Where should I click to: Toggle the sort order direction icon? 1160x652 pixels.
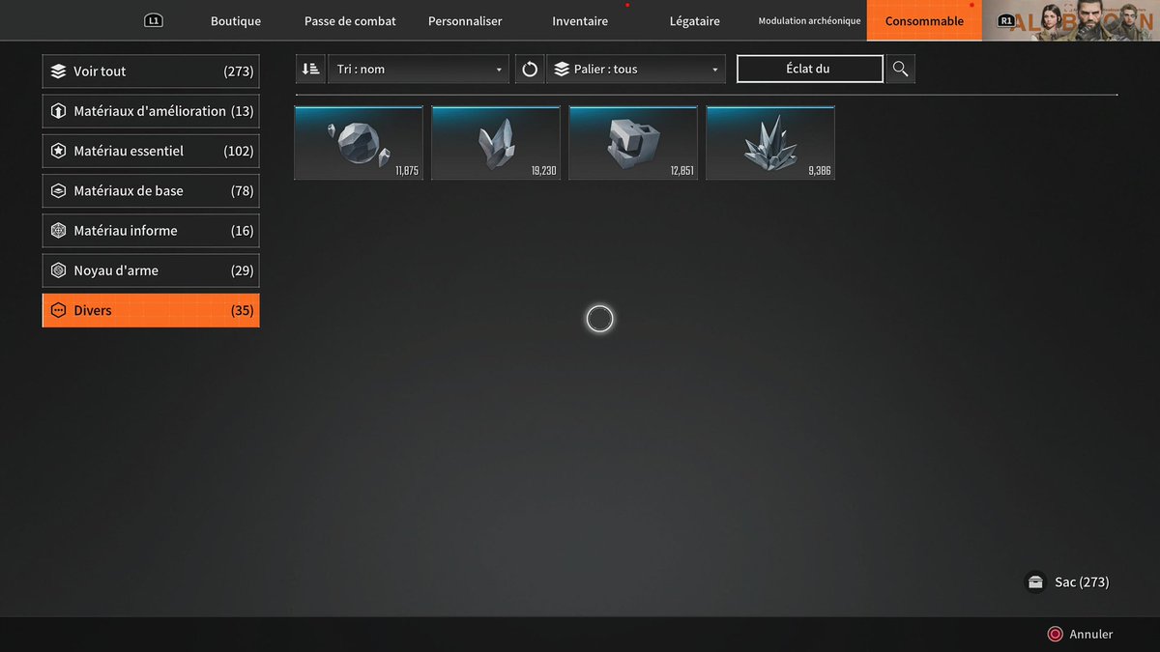[310, 69]
